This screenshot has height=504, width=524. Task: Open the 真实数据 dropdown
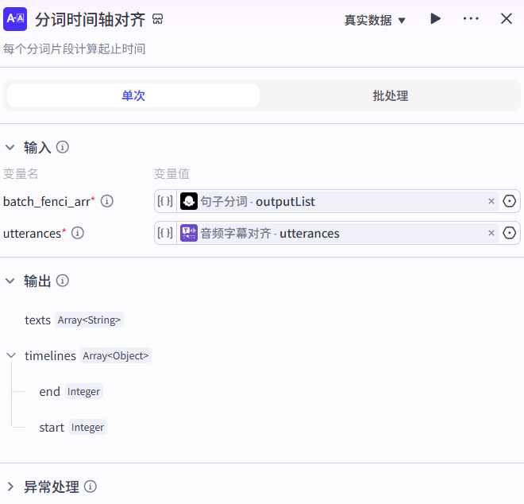(375, 21)
